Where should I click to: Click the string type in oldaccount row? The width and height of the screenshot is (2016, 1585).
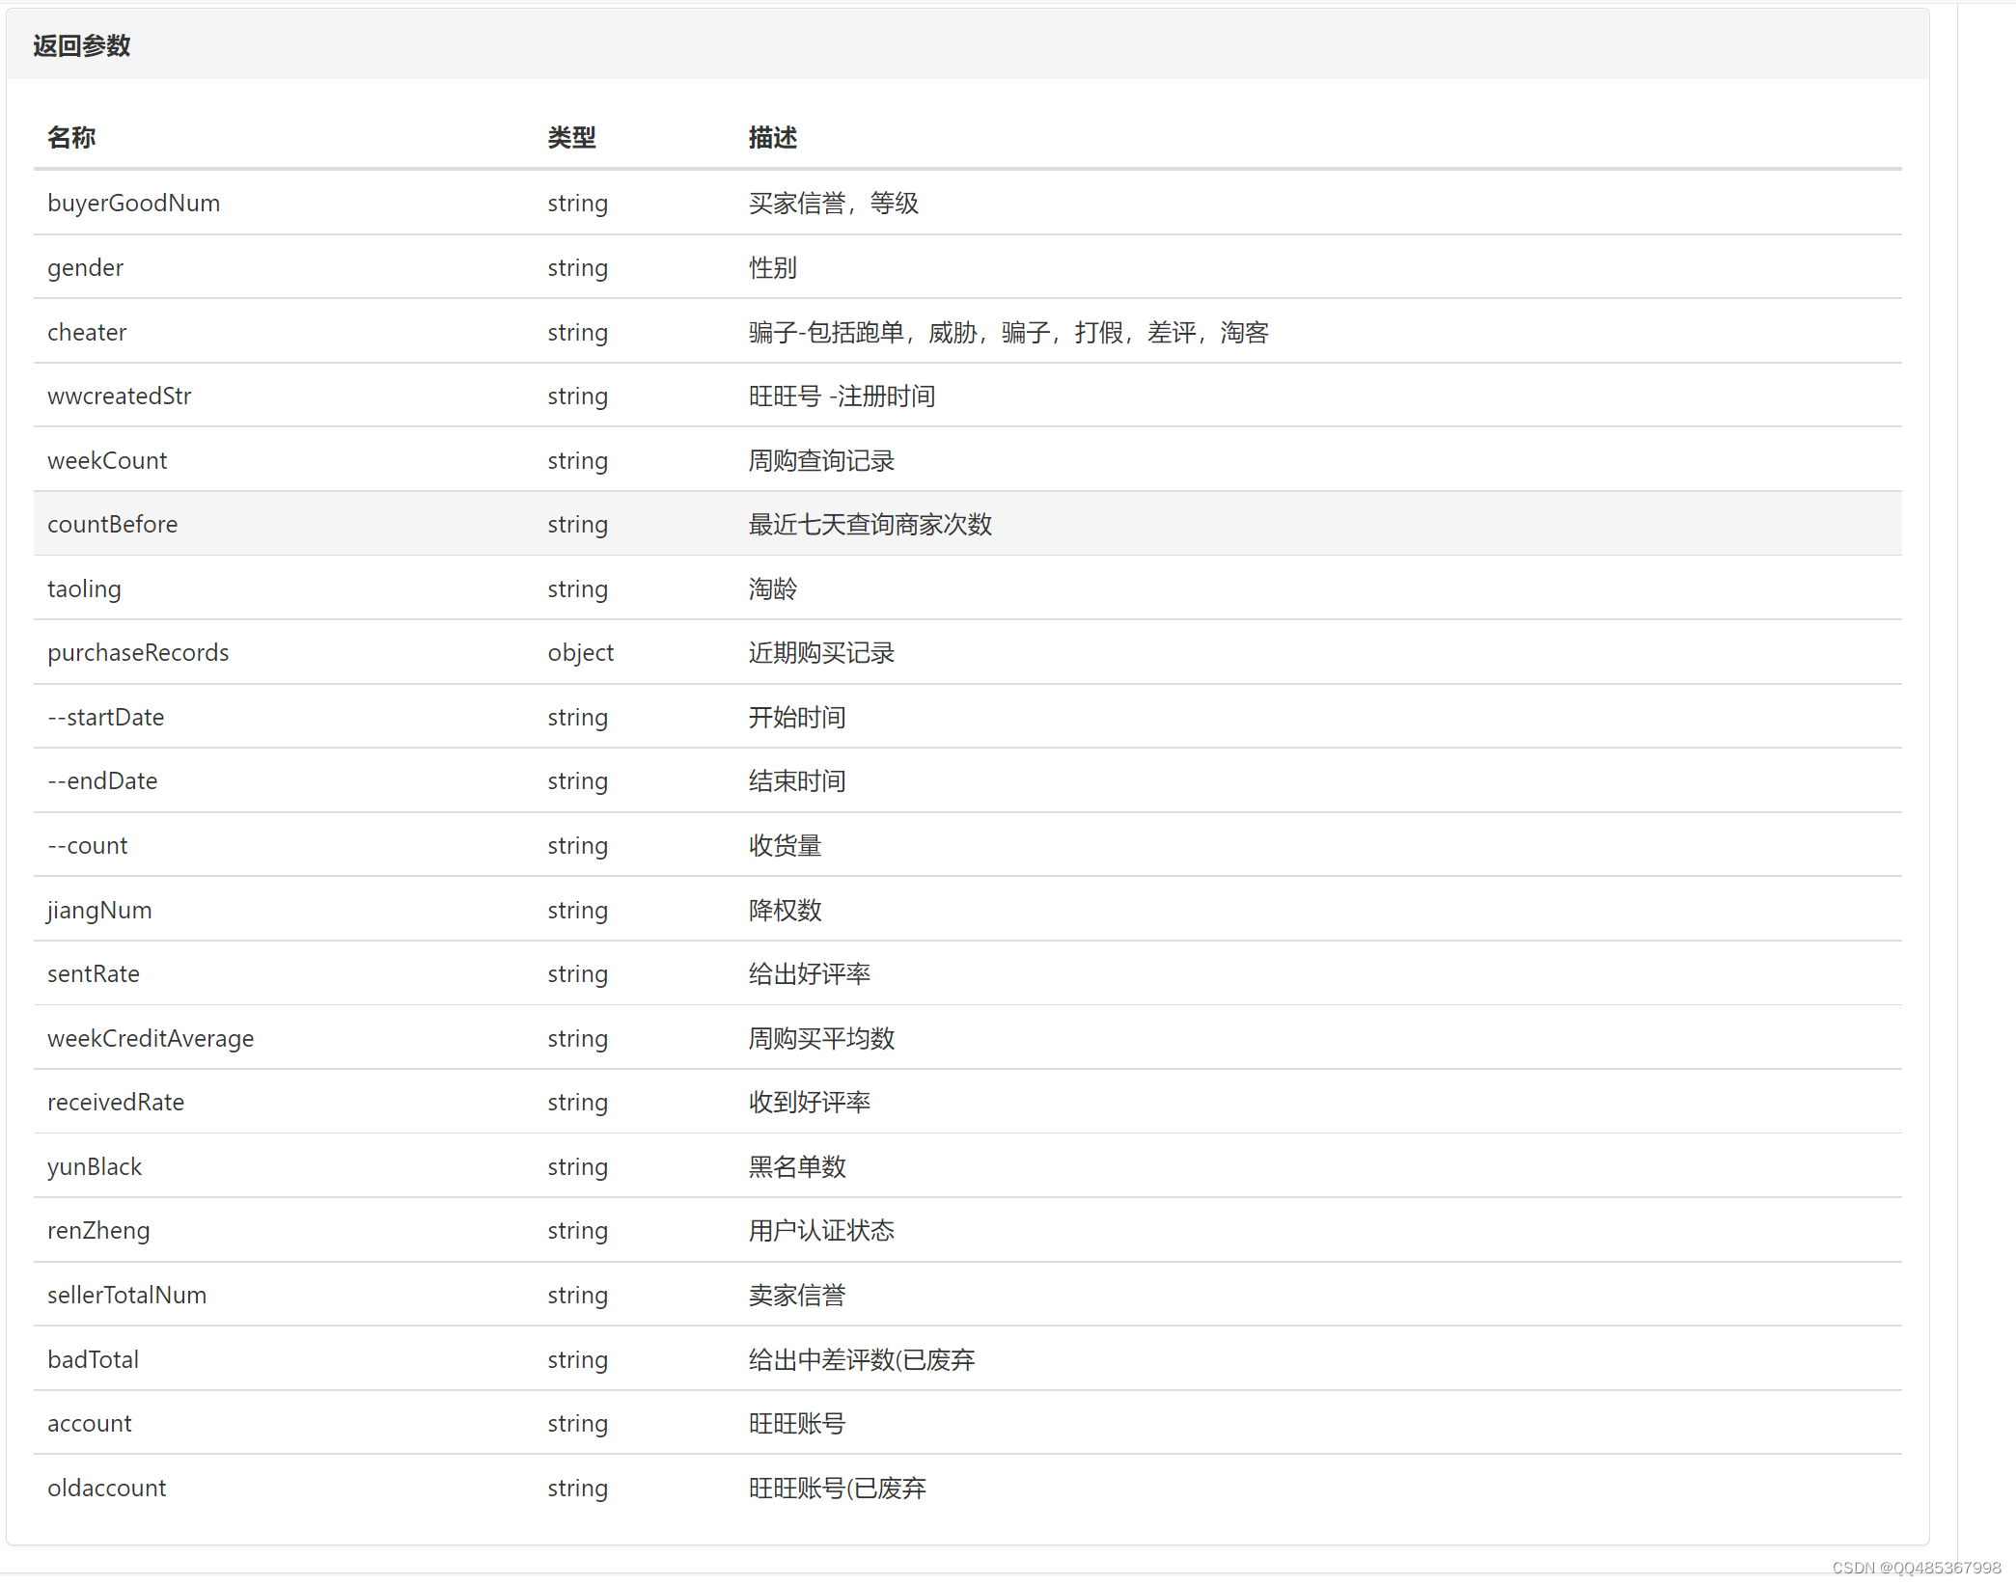click(x=578, y=1488)
